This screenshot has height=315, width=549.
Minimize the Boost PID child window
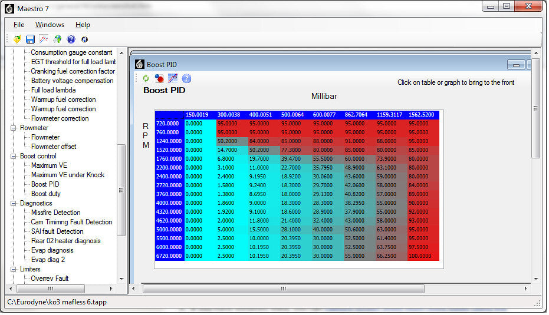[x=516, y=65]
